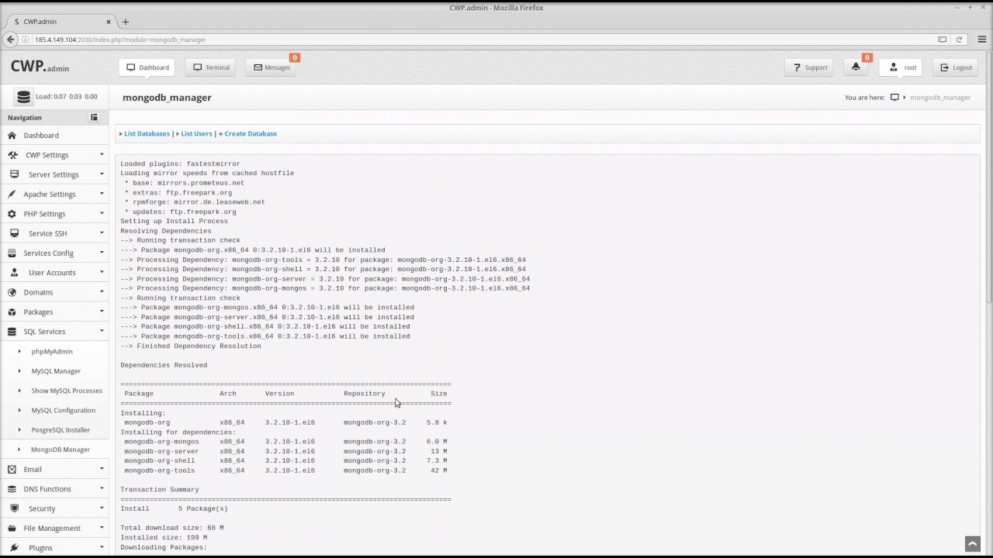This screenshot has height=558, width=993.
Task: Expand the Services Config menu arrow
Action: tap(101, 252)
